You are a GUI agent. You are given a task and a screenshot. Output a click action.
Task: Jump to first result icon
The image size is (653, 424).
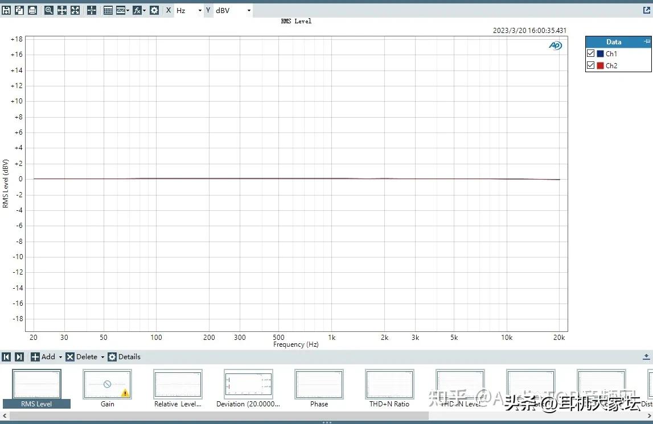pyautogui.click(x=6, y=357)
